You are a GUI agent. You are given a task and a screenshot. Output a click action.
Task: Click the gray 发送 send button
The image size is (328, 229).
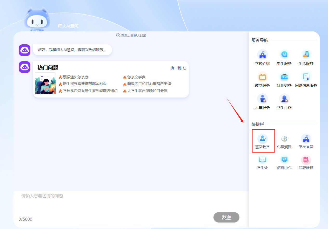pos(226,217)
